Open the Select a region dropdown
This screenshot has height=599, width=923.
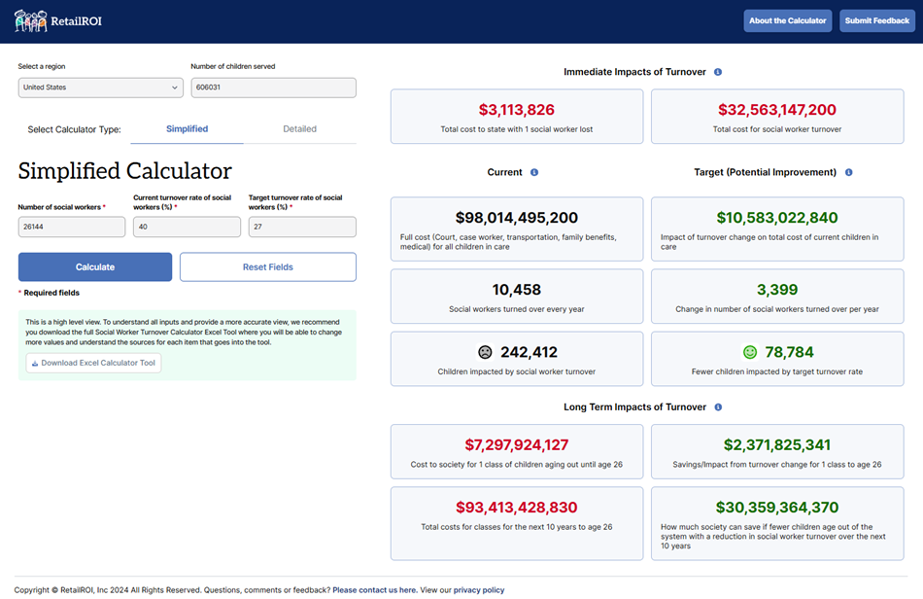coord(100,88)
